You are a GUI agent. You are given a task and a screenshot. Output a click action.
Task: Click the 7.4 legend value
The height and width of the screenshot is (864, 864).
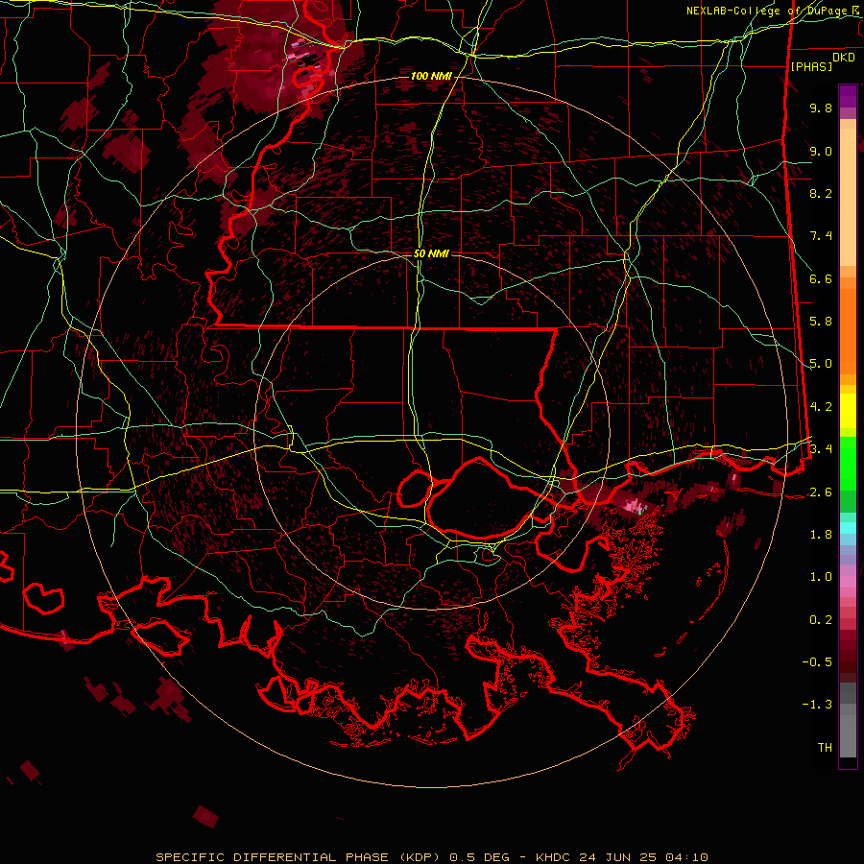click(821, 236)
